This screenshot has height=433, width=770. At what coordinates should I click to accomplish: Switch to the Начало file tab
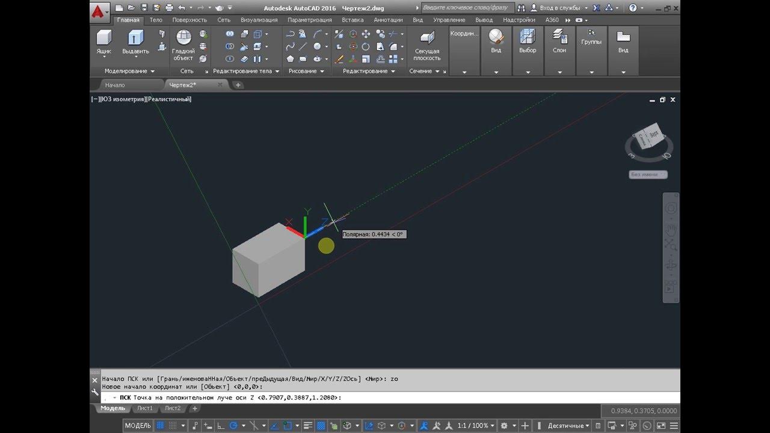coord(115,85)
